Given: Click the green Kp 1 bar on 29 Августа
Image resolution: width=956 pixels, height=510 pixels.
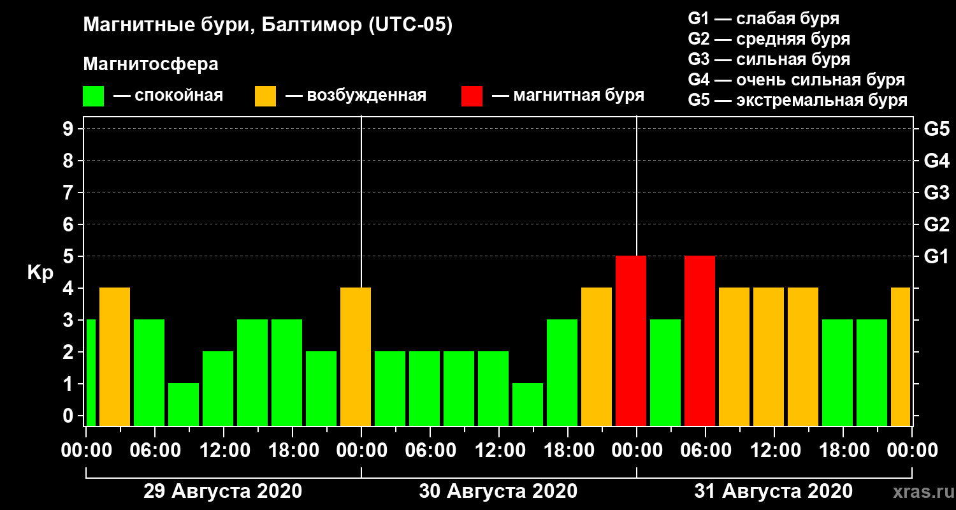Looking at the screenshot, I should pos(184,404).
